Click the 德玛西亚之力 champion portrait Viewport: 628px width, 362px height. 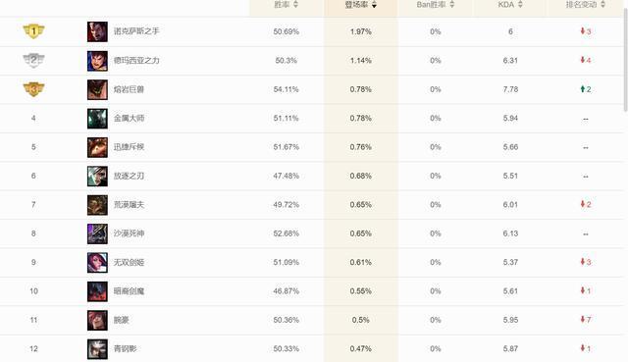click(97, 61)
